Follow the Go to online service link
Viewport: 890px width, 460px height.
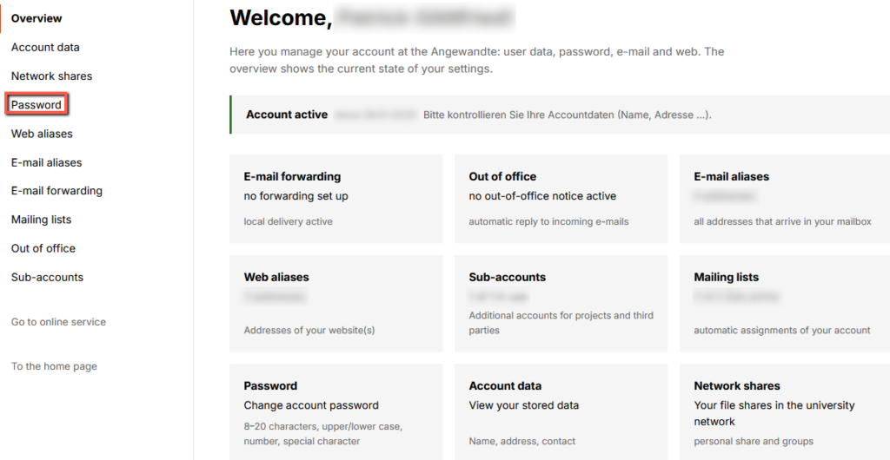58,322
